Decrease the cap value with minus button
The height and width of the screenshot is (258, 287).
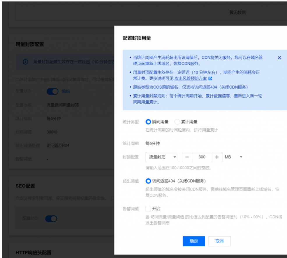click(187, 157)
